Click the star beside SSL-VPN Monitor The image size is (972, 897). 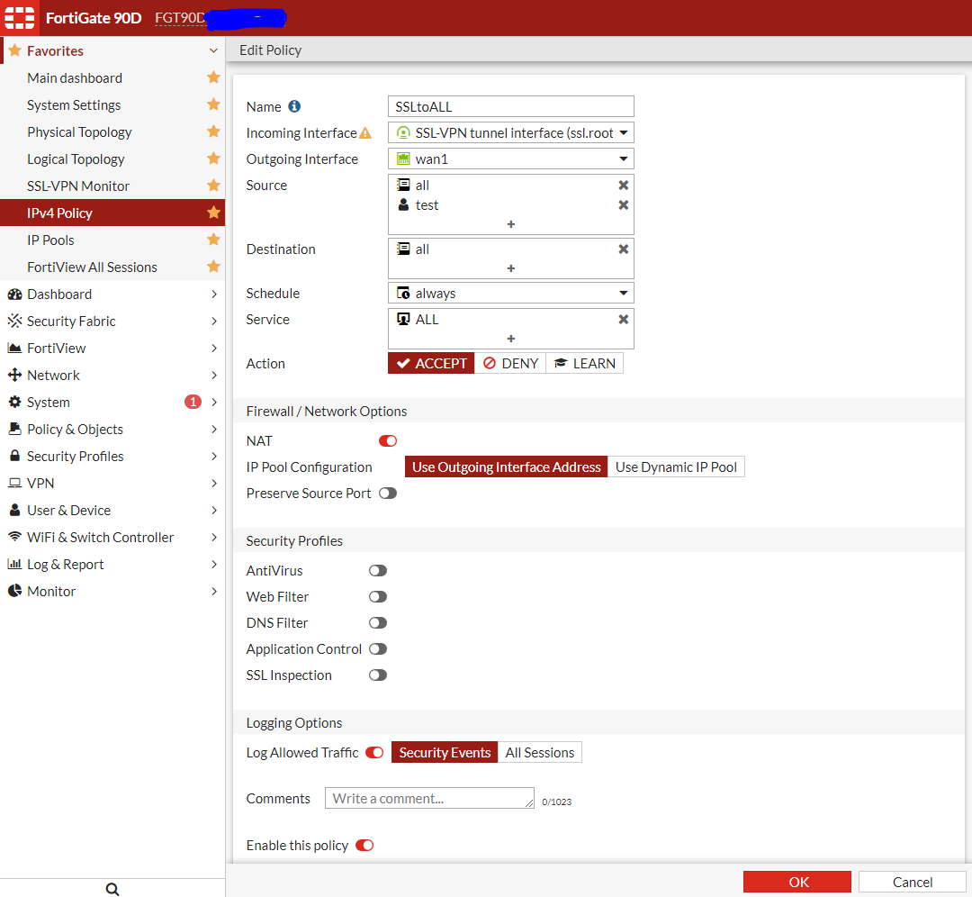coord(213,186)
